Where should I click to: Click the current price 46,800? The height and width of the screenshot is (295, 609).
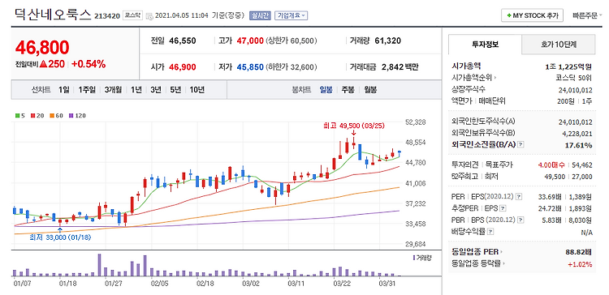coord(42,47)
